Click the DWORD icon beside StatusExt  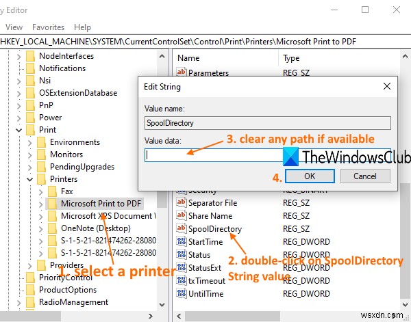pos(182,267)
